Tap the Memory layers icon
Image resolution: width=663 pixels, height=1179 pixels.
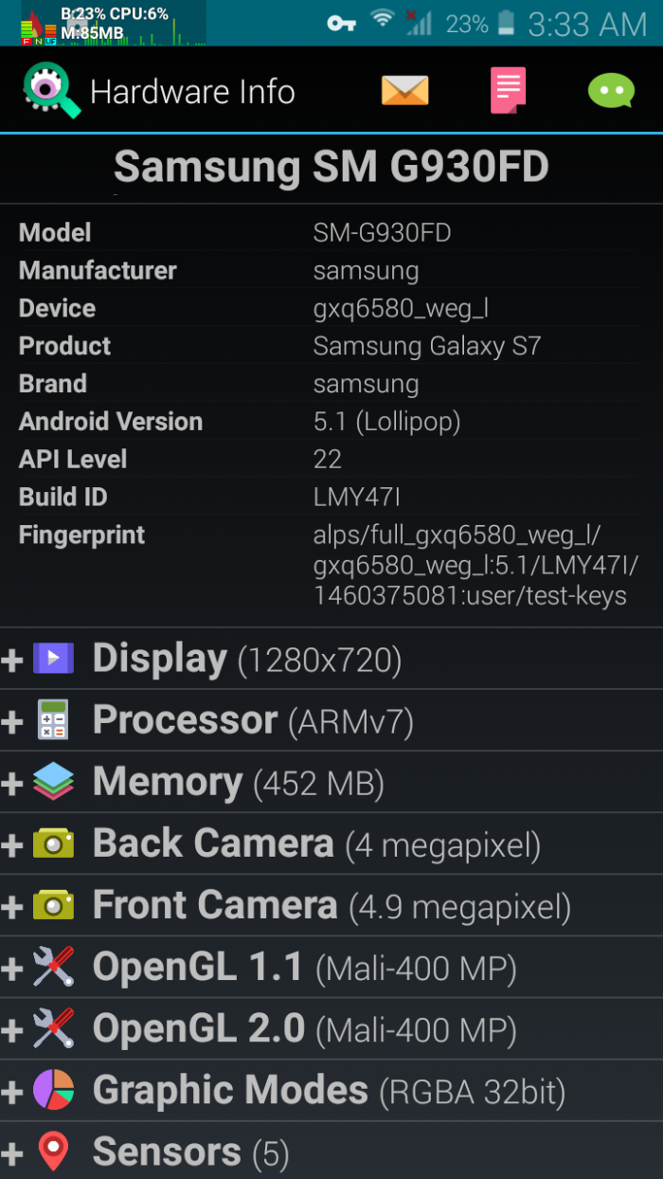click(53, 782)
